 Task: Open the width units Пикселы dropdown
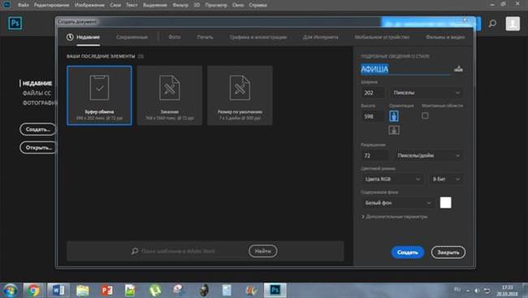click(x=426, y=93)
